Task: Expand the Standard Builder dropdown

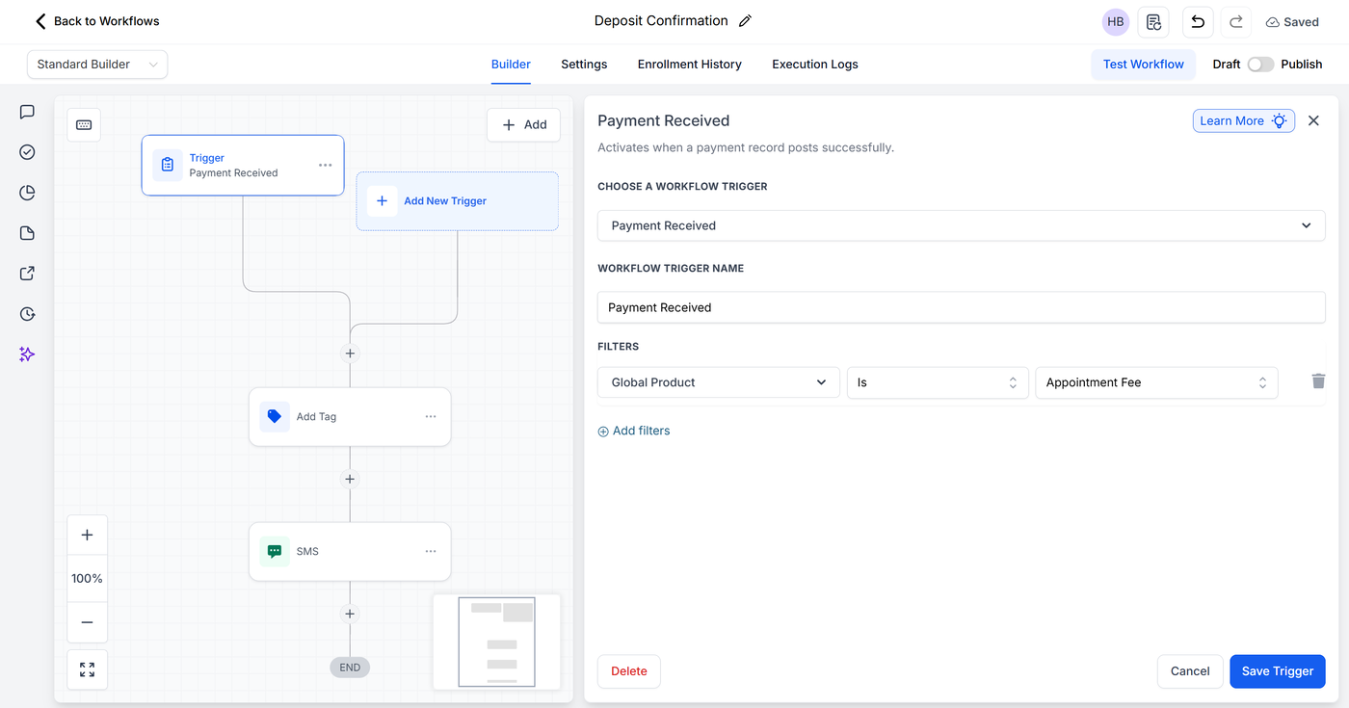Action: pyautogui.click(x=97, y=65)
